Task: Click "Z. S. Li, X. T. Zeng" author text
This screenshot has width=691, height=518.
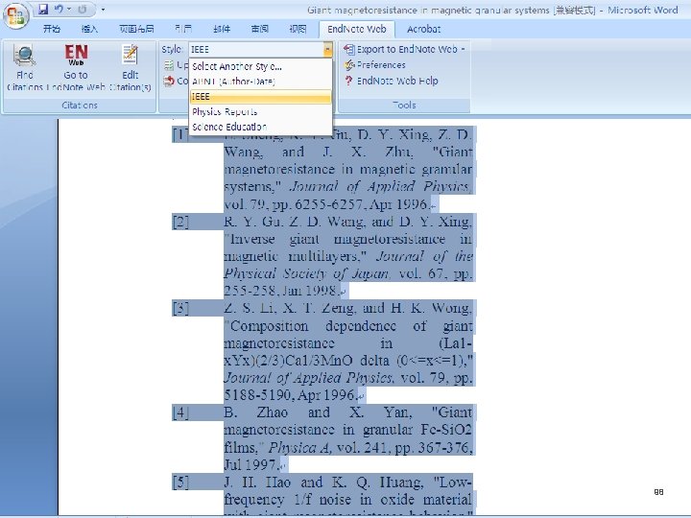Action: pyautogui.click(x=289, y=308)
